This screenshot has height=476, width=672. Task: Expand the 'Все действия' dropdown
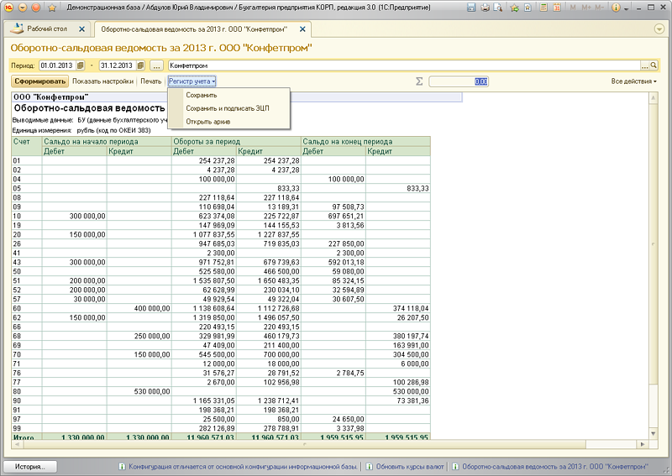633,81
